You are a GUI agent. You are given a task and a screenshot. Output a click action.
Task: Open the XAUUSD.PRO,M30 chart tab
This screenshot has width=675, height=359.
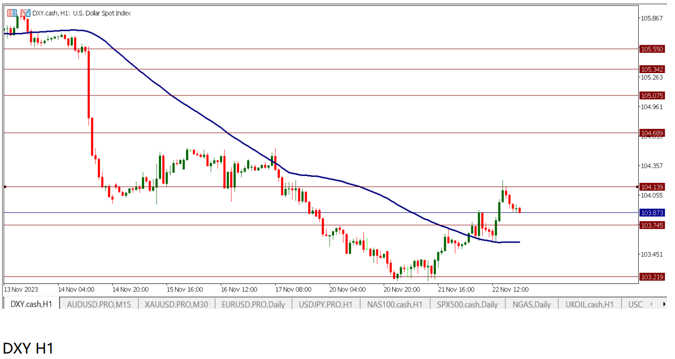click(176, 304)
